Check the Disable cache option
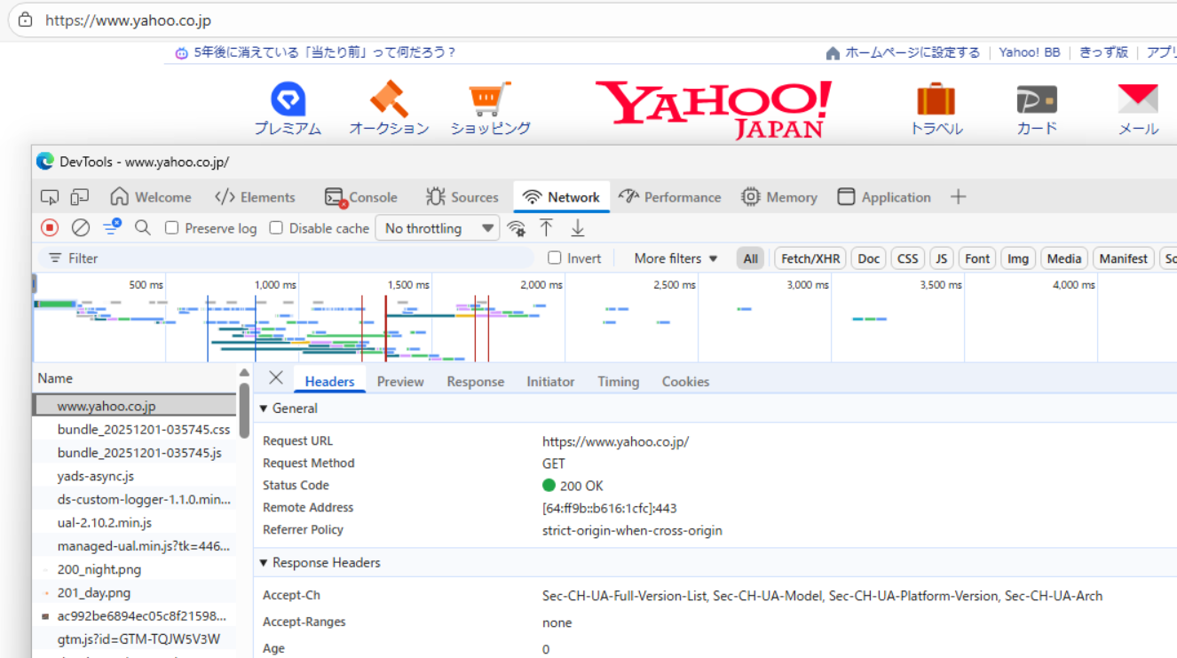Image resolution: width=1177 pixels, height=658 pixels. (276, 228)
